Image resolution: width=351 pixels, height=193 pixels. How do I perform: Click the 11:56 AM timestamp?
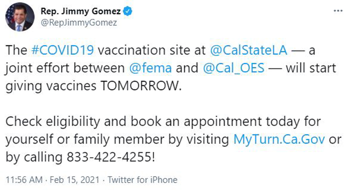tap(24, 180)
